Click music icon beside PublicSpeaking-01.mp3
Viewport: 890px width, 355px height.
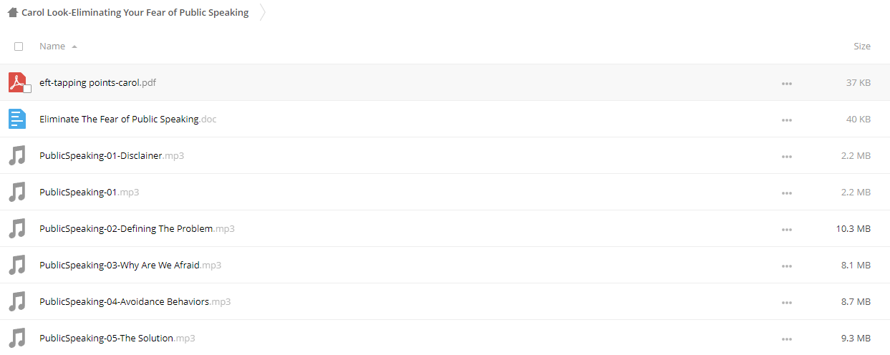(x=17, y=192)
